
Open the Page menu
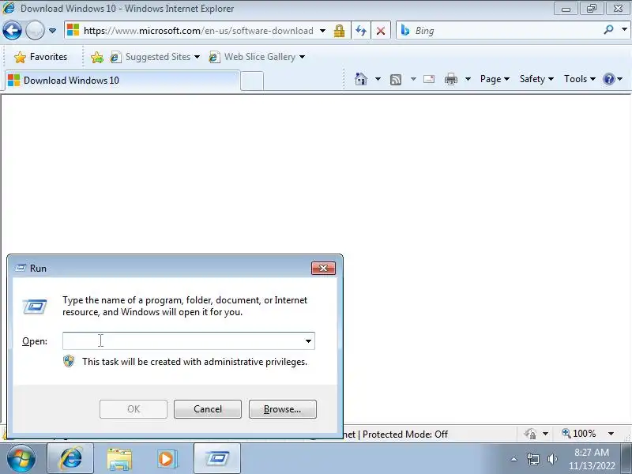click(x=495, y=79)
